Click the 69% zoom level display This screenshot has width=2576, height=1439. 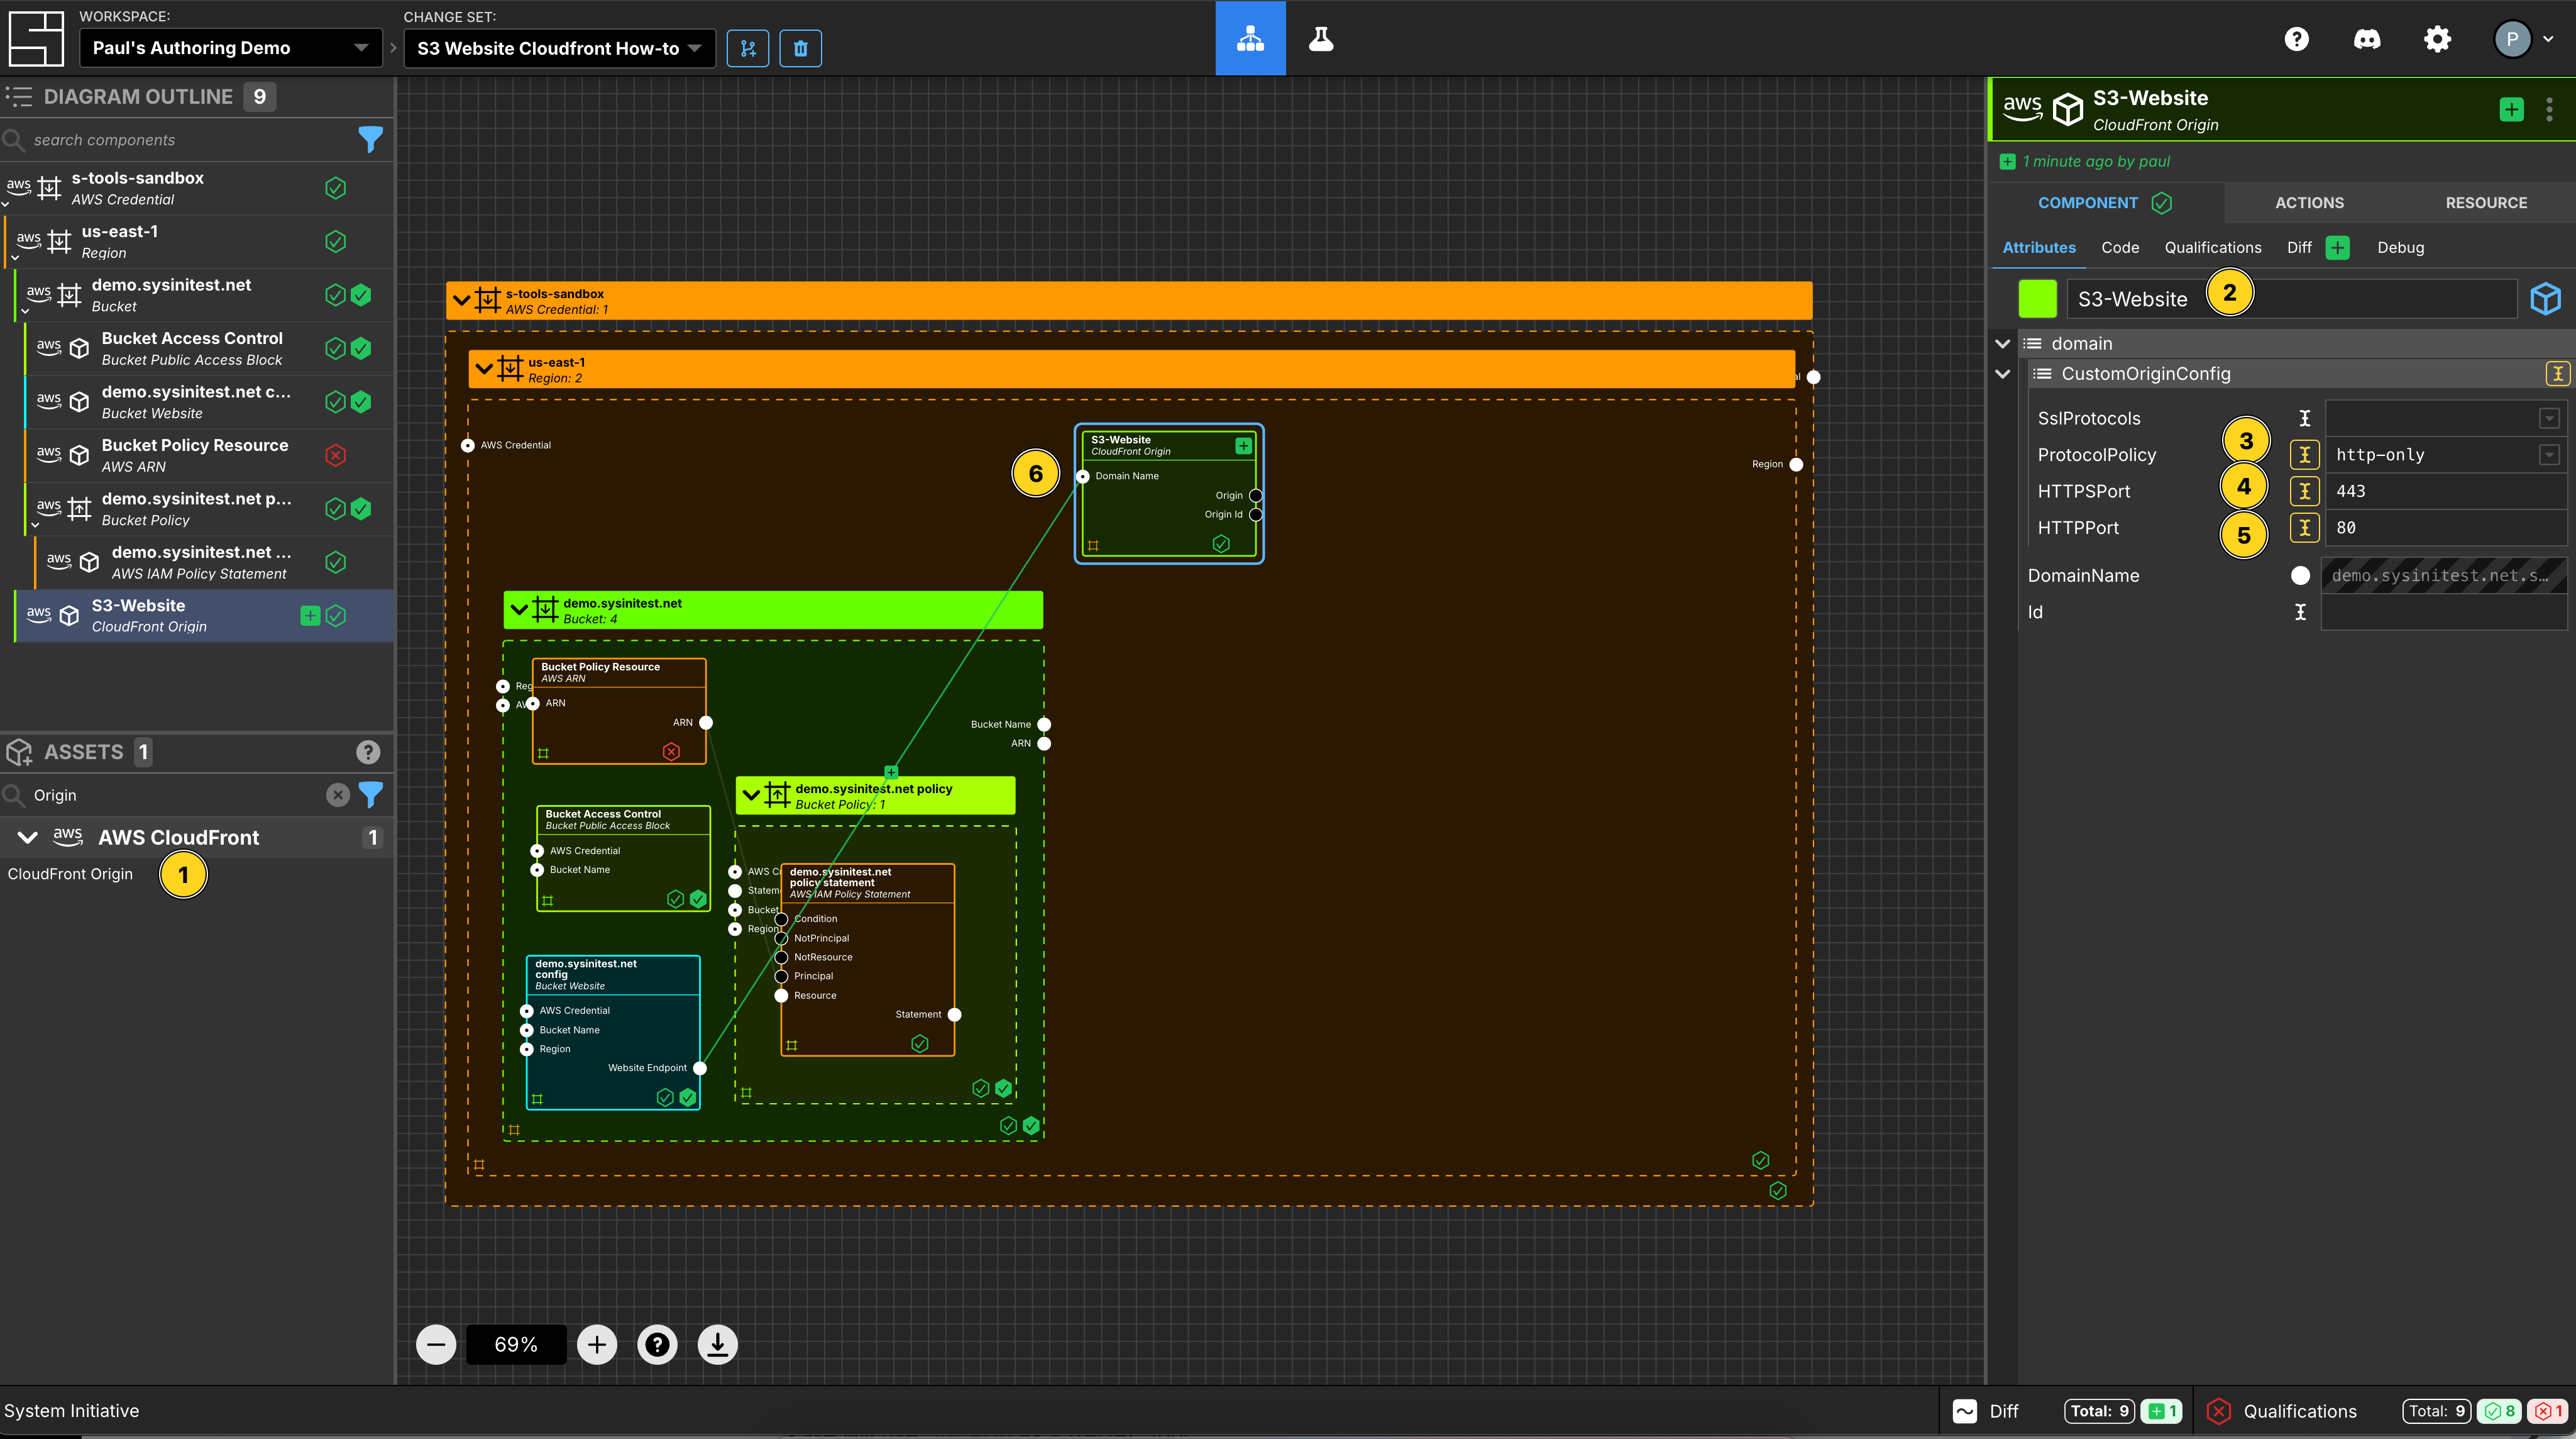[516, 1344]
